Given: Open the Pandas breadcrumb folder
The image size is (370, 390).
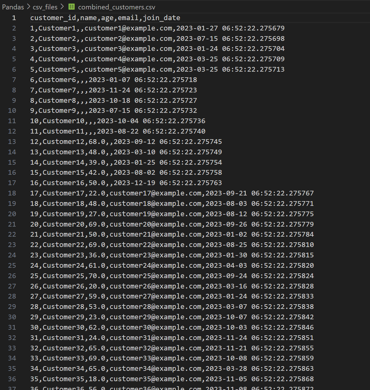Looking at the screenshot, I should click(x=13, y=7).
